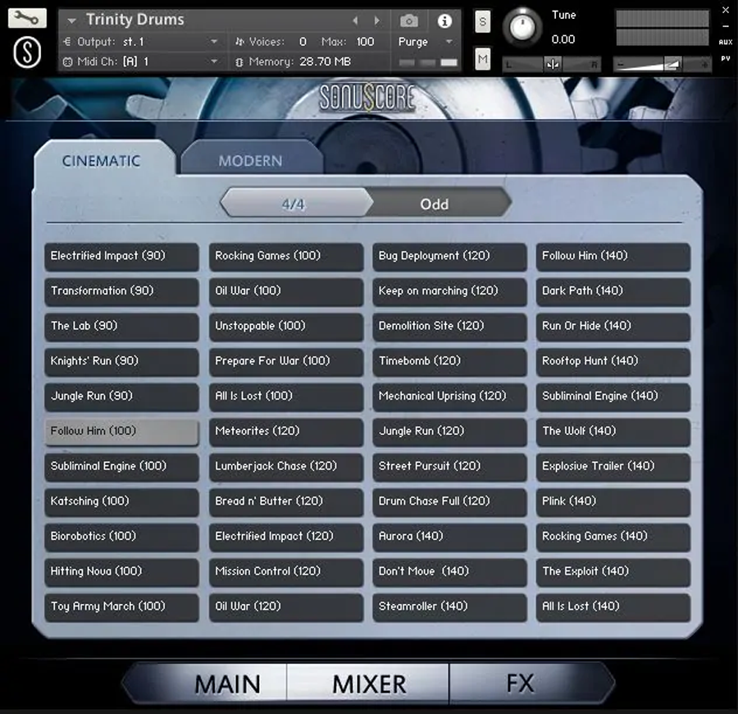
Task: Load the All Is Lost (140) preset
Action: coord(613,606)
